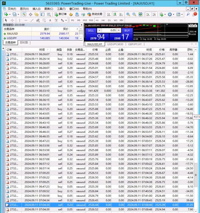Toggle auto scroll chart icon

pyautogui.click(x=148, y=14)
